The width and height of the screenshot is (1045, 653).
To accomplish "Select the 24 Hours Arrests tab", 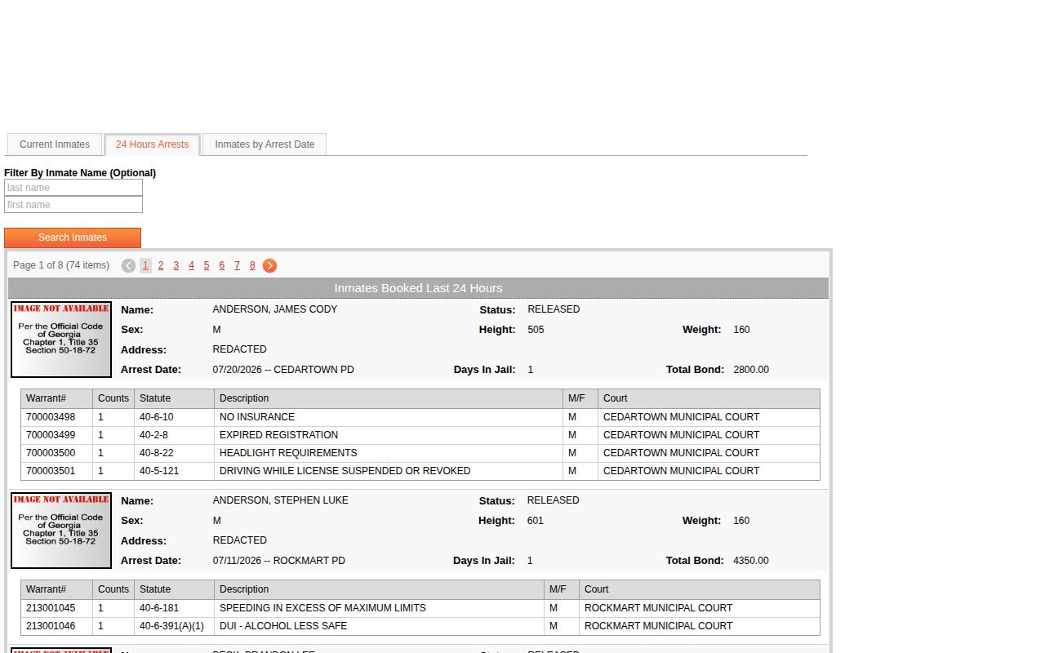I will pyautogui.click(x=152, y=144).
